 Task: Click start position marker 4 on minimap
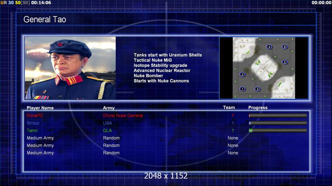tap(269, 47)
